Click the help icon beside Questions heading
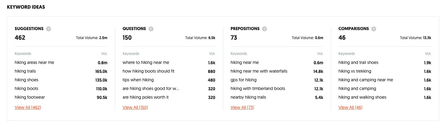445x130 pixels. pyautogui.click(x=151, y=29)
